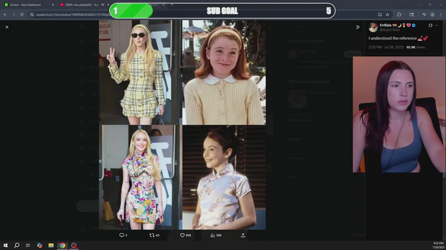The height and width of the screenshot is (250, 446).
Task: Click the bottom-right silk dress photo
Action: pos(224,177)
